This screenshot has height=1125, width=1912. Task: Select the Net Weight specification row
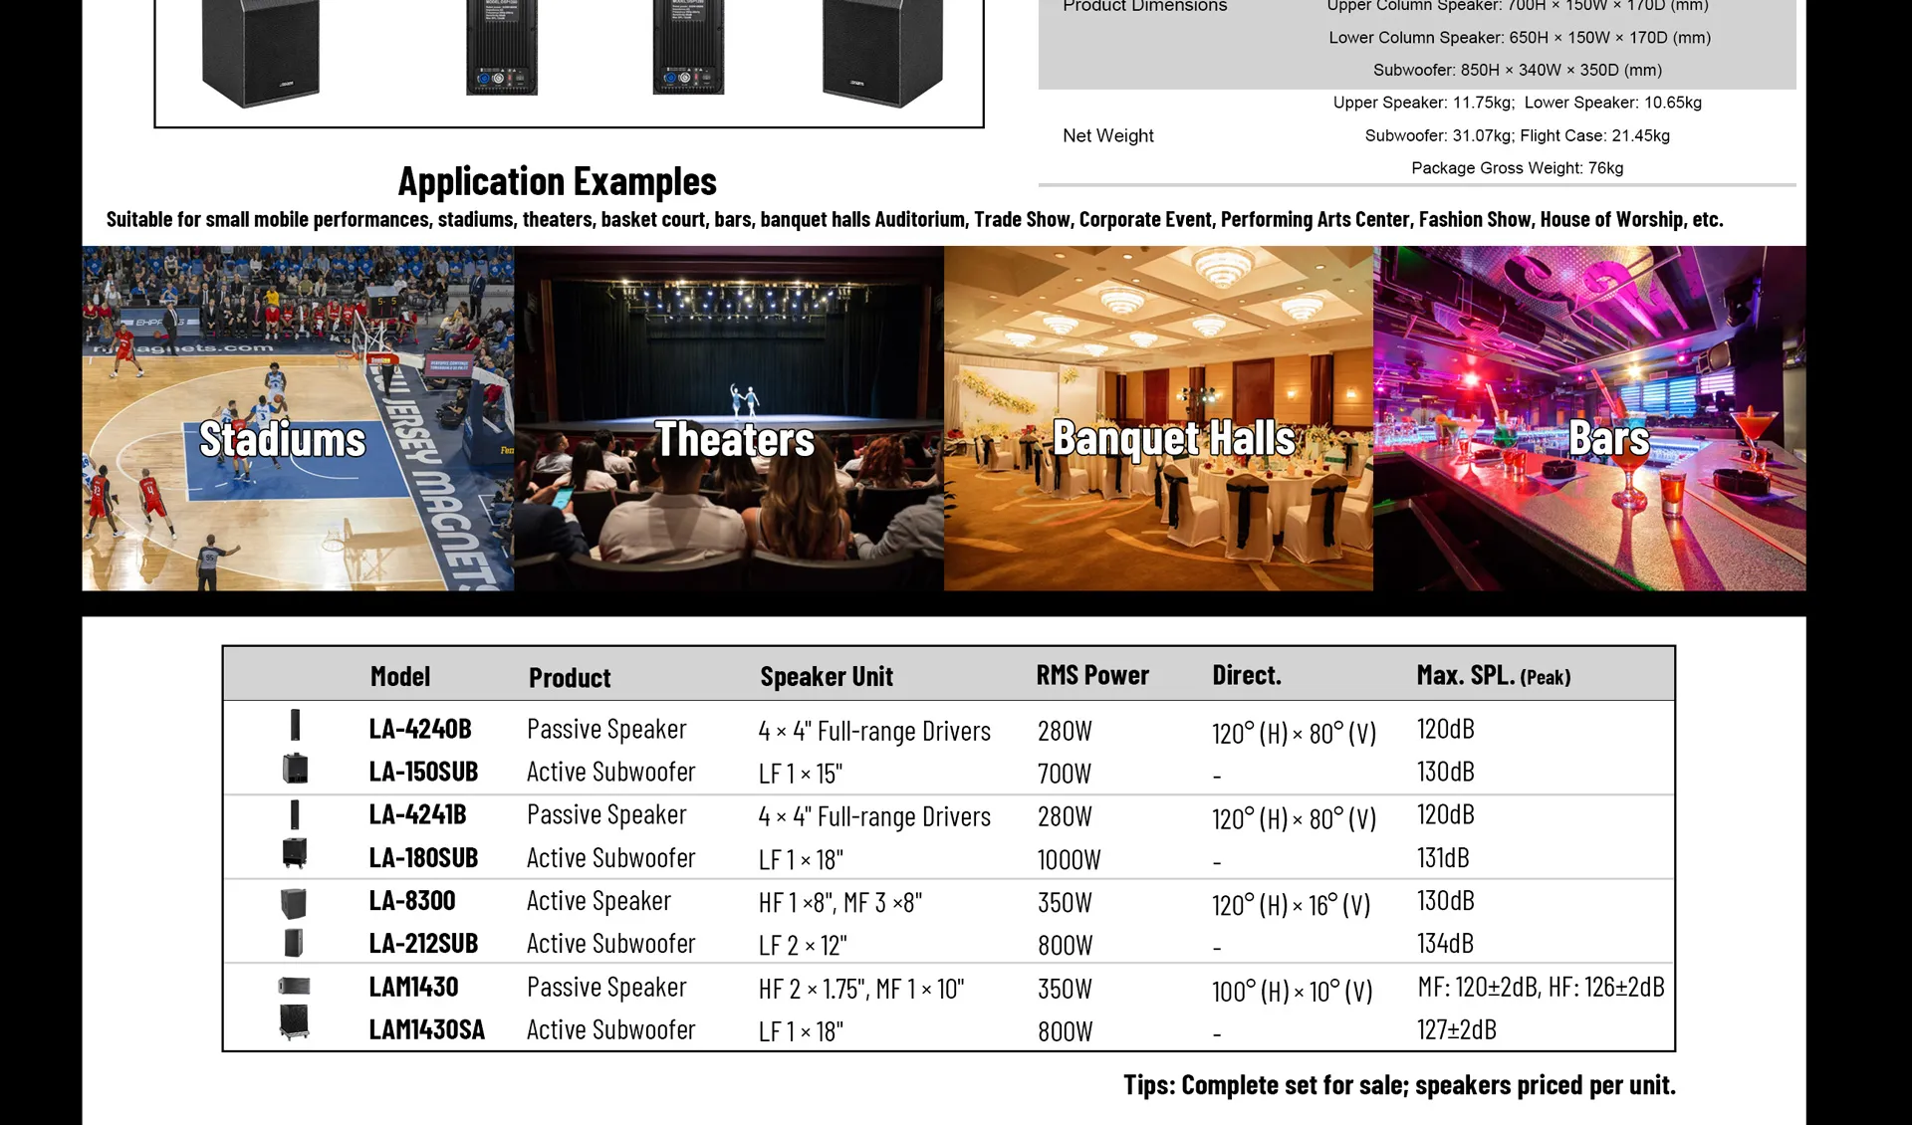point(1108,134)
